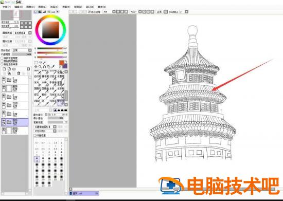This screenshot has width=283, height=201.
Task: Select the zoom magnifier tool
Action: [x=40, y=67]
